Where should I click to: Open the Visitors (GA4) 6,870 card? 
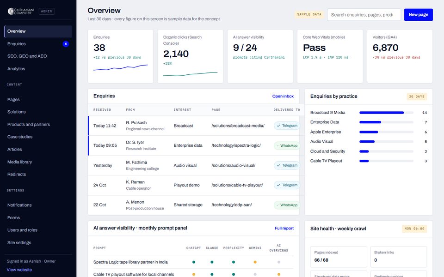(400, 56)
